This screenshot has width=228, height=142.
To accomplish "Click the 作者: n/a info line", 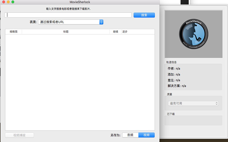I will click(x=174, y=68).
